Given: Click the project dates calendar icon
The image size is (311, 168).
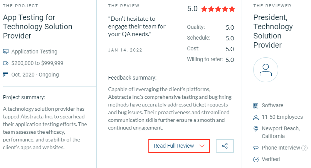Looking at the screenshot, I should tap(6, 75).
